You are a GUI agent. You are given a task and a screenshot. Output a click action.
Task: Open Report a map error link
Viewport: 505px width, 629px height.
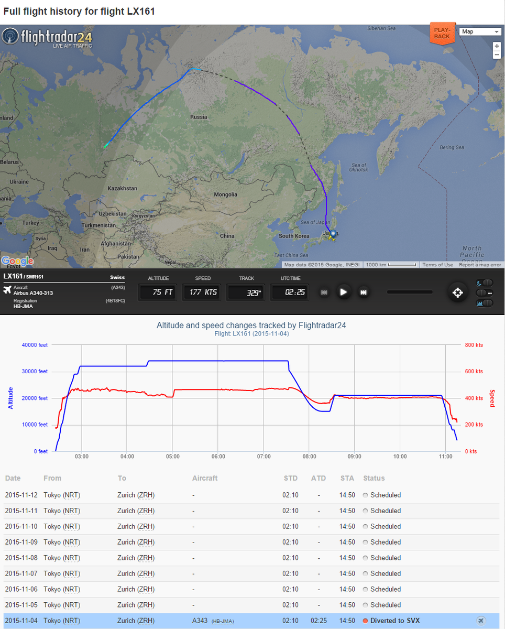[480, 265]
